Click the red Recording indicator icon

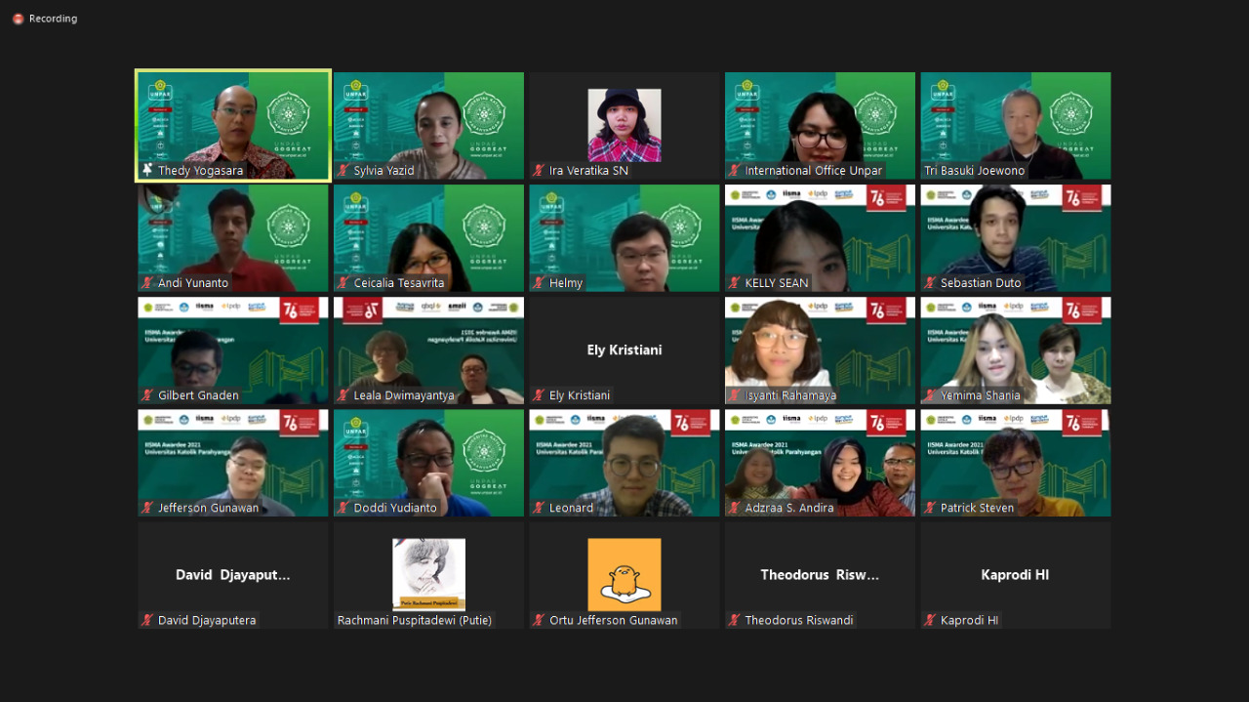coord(18,19)
